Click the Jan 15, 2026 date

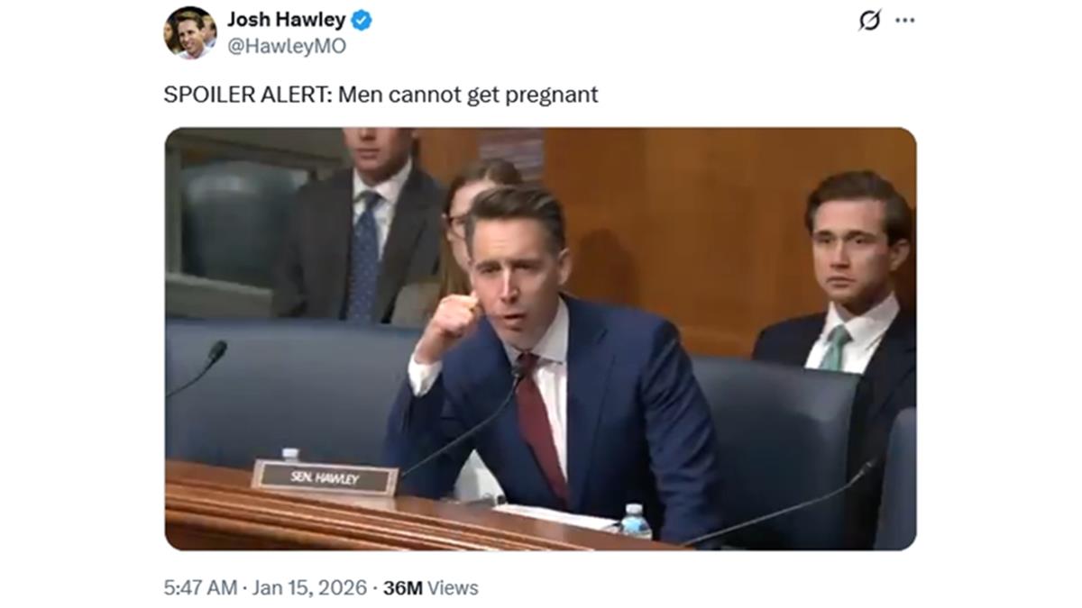(309, 588)
